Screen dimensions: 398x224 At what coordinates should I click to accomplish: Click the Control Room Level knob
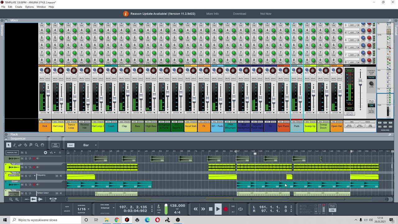(371, 83)
